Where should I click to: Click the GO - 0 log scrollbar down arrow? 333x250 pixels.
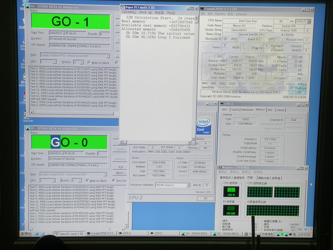click(127, 227)
